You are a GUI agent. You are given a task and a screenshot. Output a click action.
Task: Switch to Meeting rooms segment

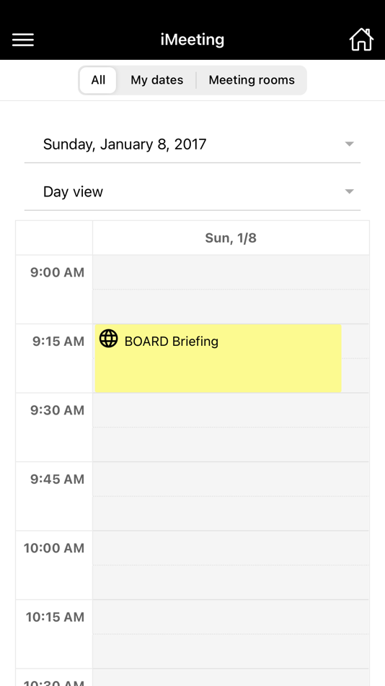coord(252,80)
